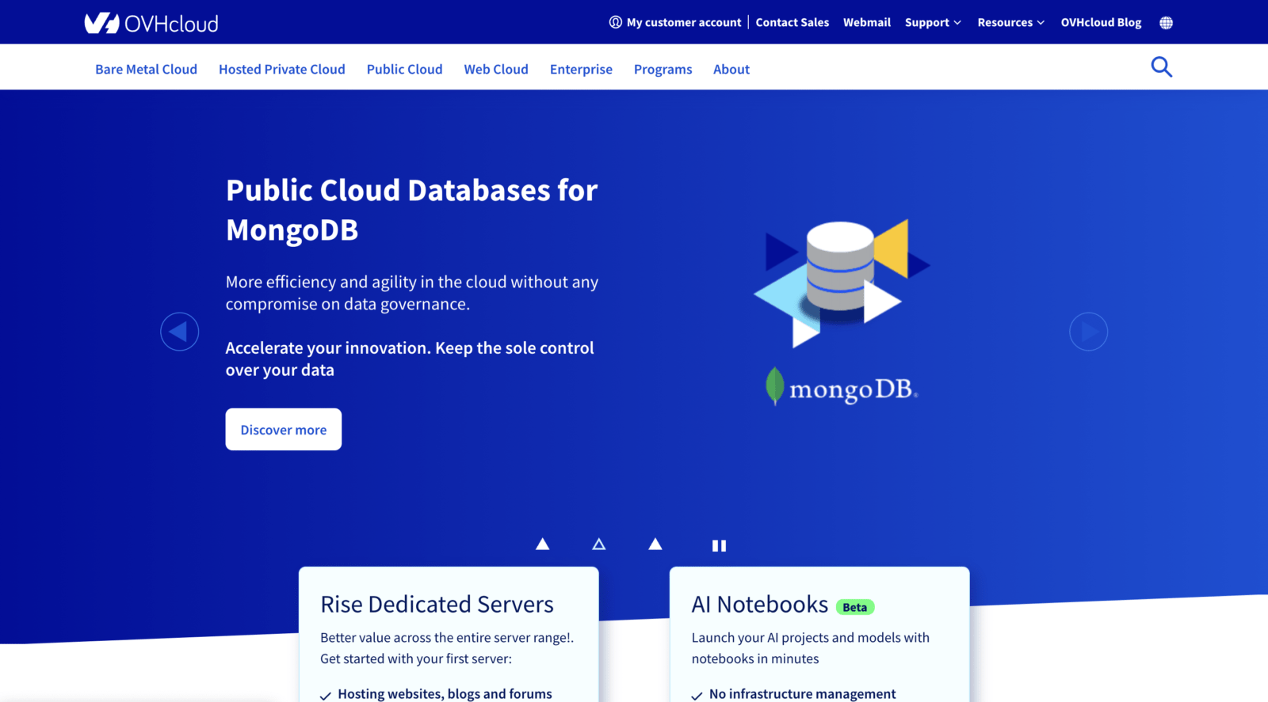
Task: Click the My customer account link
Action: (675, 22)
